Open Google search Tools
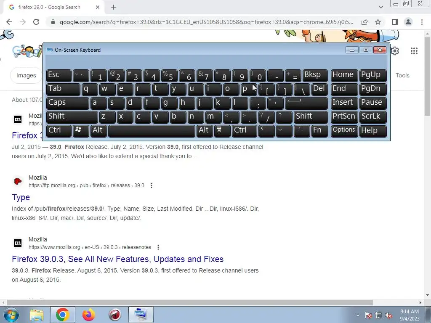 pos(402,75)
